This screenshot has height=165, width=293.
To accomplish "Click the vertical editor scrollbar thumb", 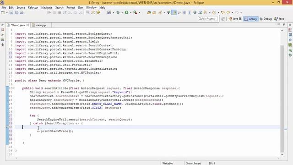I will coord(282,99).
